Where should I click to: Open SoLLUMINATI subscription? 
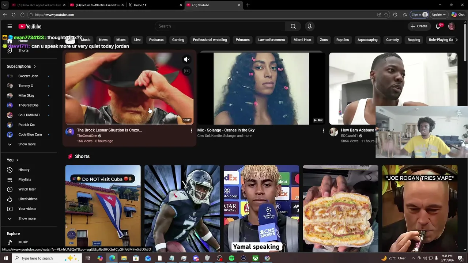click(28, 115)
